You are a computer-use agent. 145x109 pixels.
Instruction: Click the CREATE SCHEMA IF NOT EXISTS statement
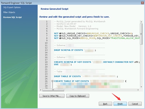[72, 62]
